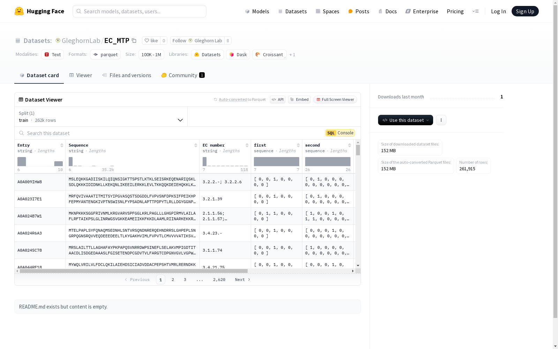Click the Sign Up button

[525, 11]
